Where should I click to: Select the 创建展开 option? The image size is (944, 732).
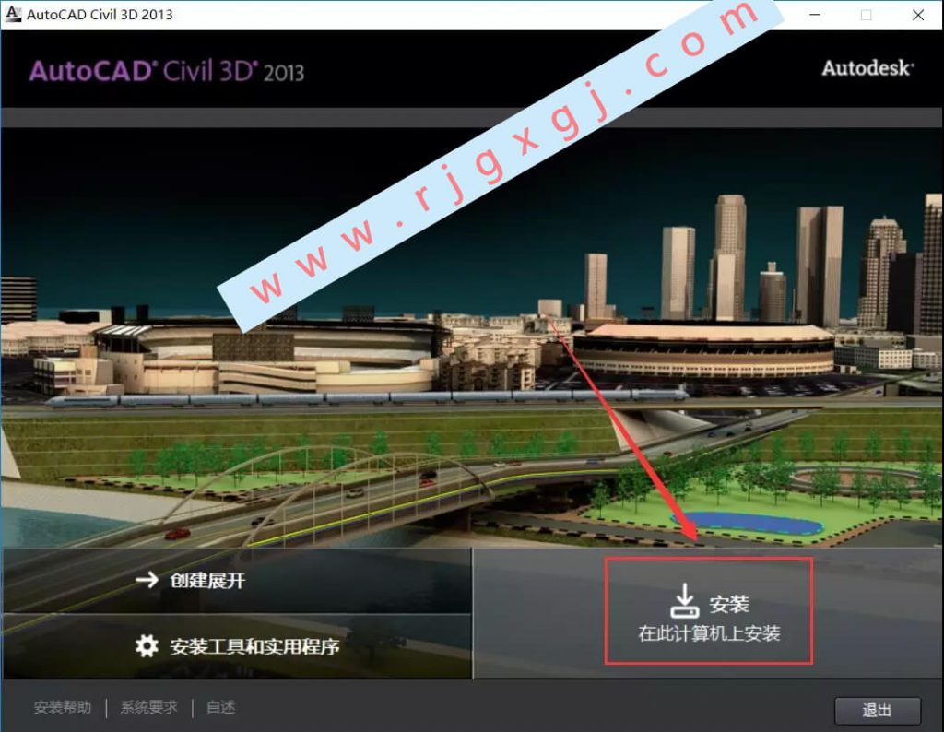(237, 580)
